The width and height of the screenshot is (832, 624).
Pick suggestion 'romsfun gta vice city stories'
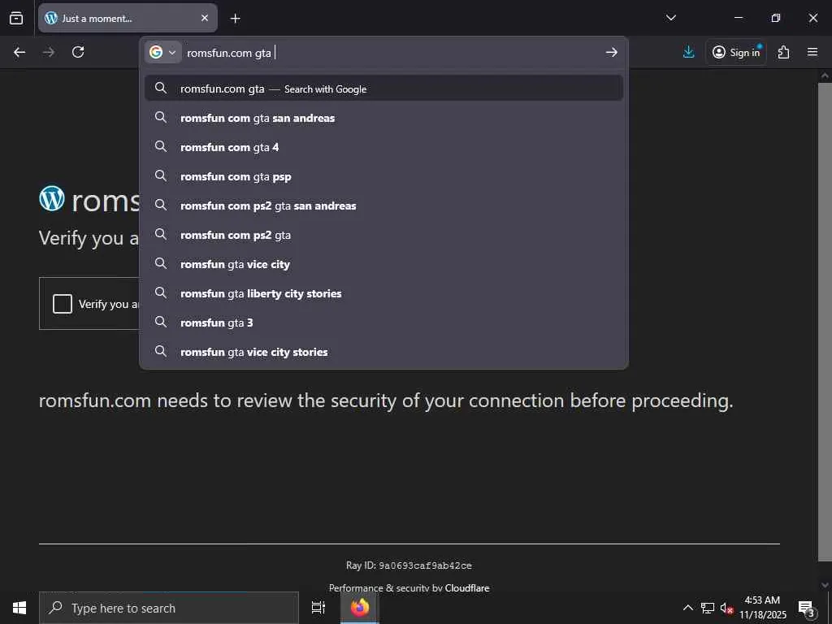pyautogui.click(x=383, y=351)
